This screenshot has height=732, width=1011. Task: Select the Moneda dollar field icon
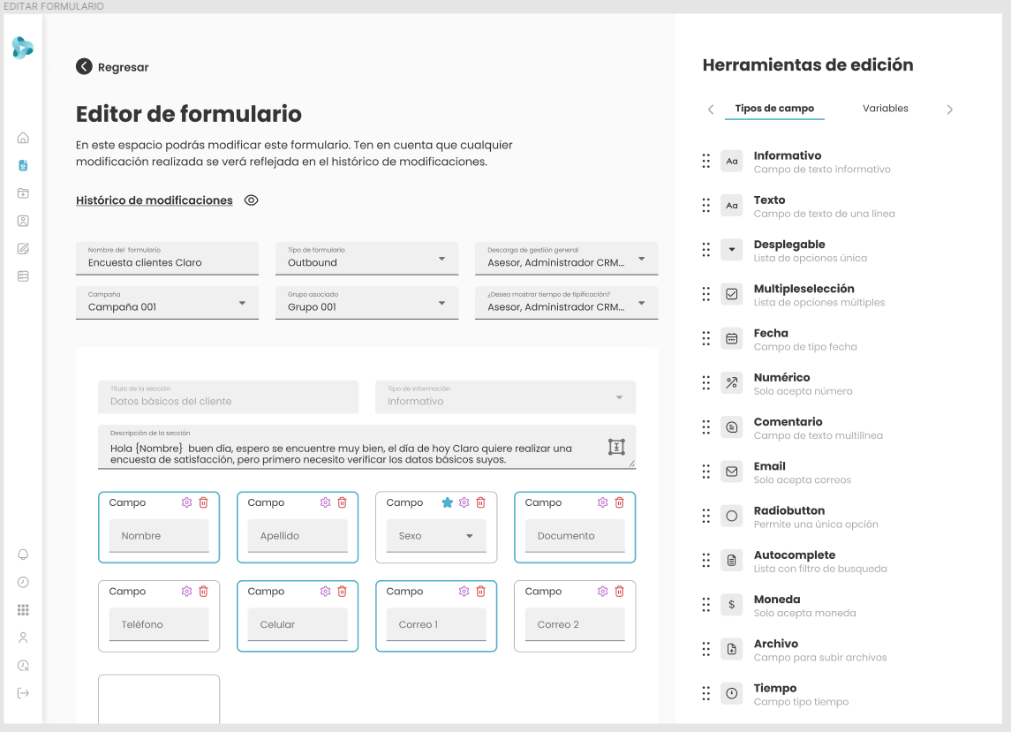coord(732,605)
